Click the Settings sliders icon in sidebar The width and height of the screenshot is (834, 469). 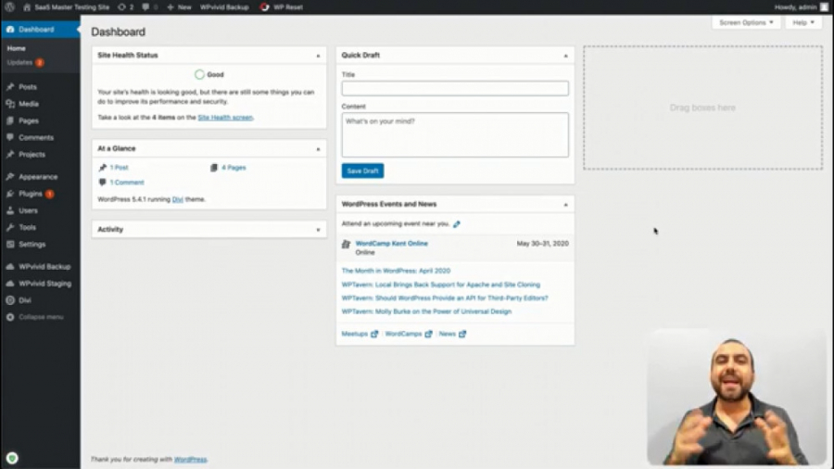click(10, 244)
